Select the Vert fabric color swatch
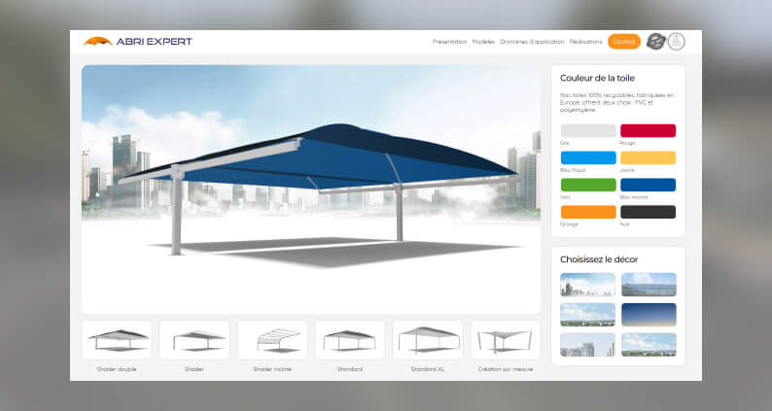 [x=588, y=185]
